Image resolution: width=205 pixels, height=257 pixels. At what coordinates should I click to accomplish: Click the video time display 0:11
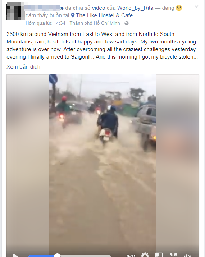(131, 256)
